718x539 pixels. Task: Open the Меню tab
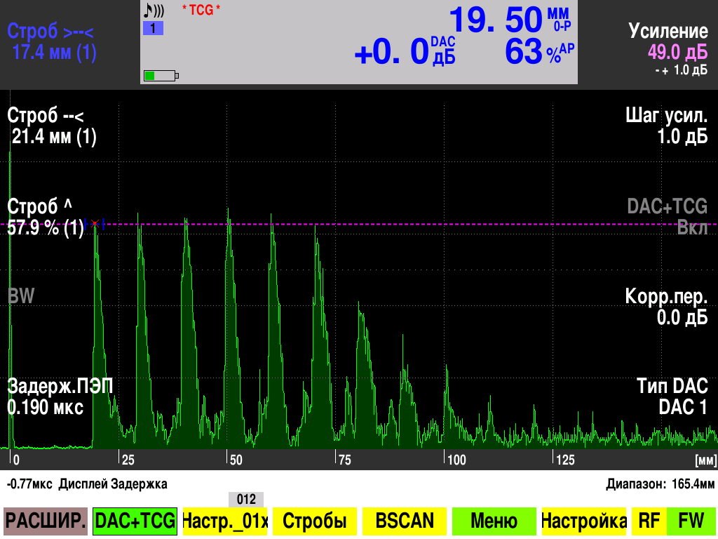click(494, 521)
